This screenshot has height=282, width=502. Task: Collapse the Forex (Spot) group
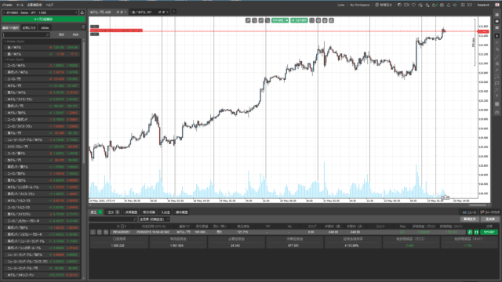(5, 60)
